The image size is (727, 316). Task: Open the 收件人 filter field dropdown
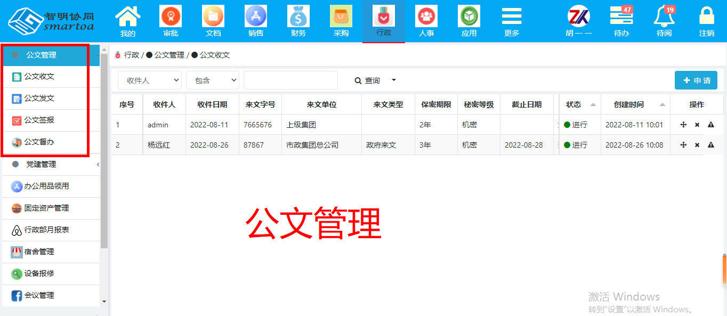click(x=150, y=80)
